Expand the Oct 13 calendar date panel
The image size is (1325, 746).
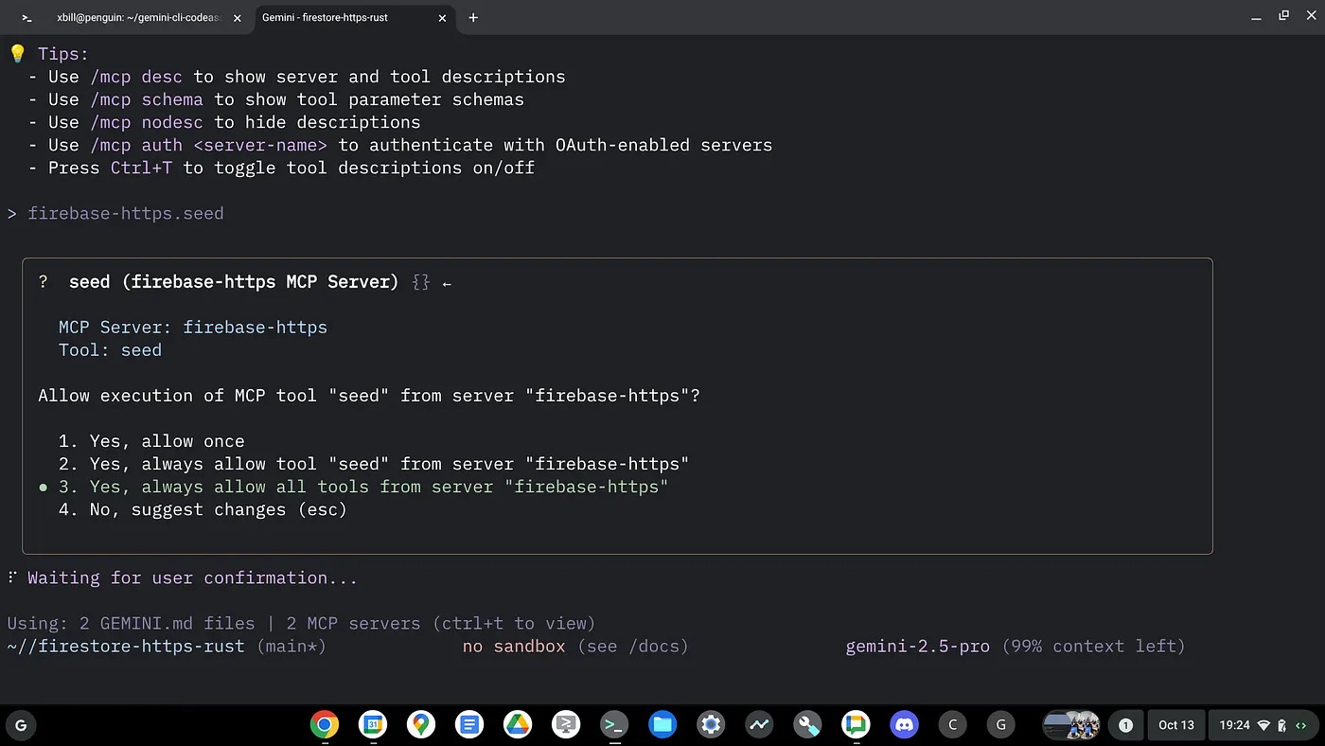tap(1176, 725)
